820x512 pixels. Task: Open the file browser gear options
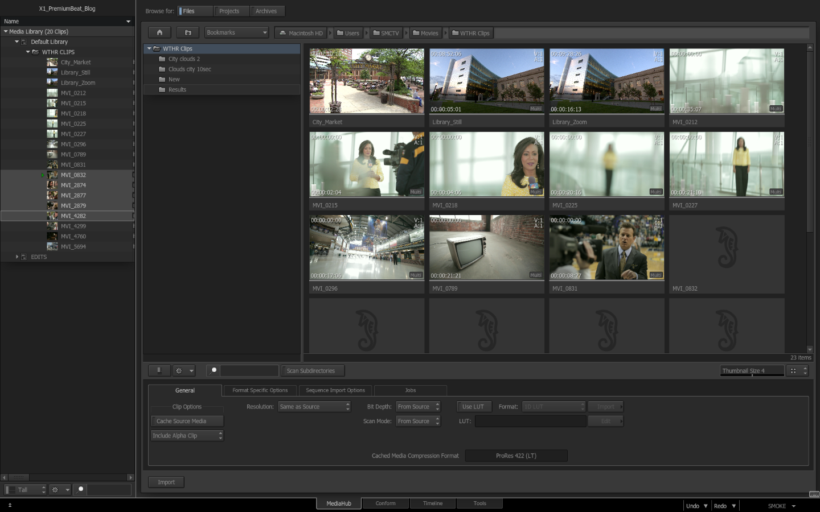coord(183,370)
